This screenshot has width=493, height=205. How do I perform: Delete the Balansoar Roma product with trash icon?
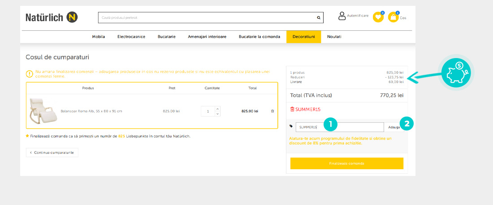272,111
